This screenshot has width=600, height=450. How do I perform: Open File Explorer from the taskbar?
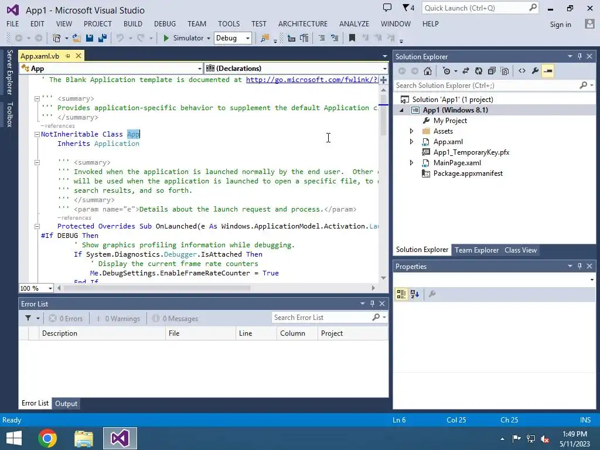click(x=84, y=438)
